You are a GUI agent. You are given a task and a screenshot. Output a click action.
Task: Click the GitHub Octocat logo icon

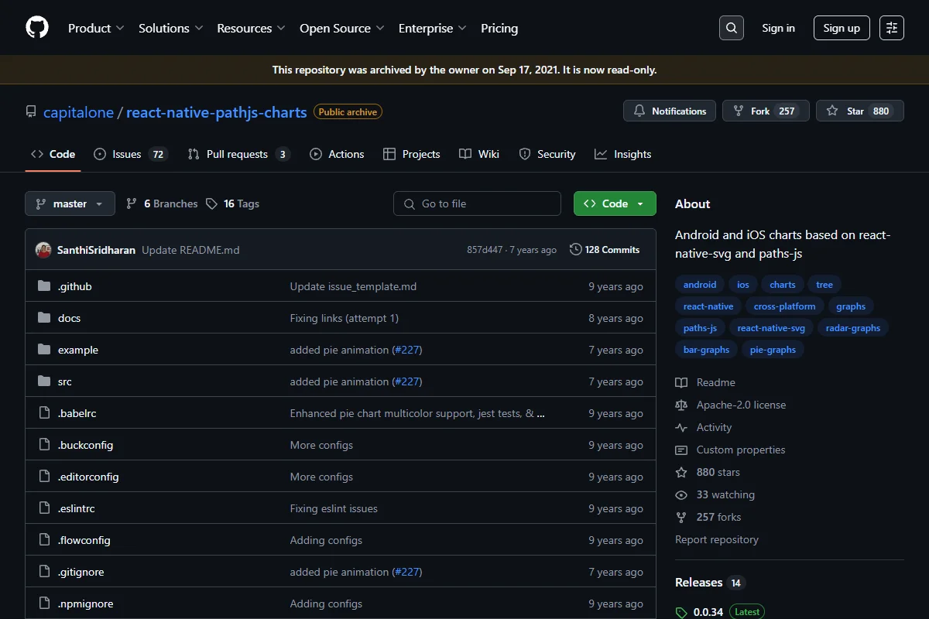tap(37, 28)
